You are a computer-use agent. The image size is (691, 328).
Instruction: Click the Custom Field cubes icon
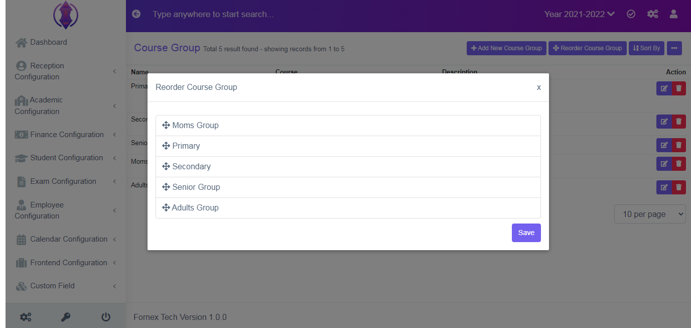point(21,286)
